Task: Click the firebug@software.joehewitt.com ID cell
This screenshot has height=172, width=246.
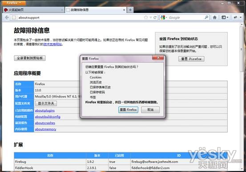Action: pyautogui.click(x=179, y=162)
